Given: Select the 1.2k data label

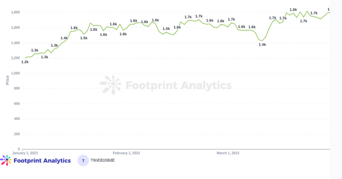Looking at the screenshot, I should (x=25, y=62).
